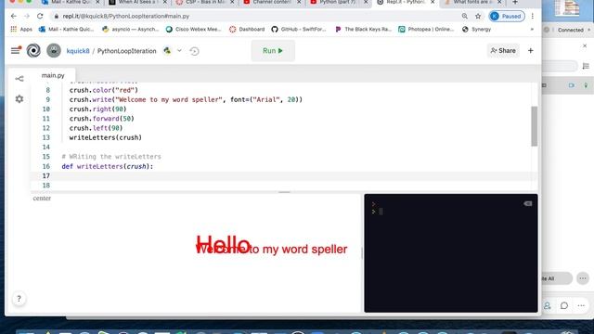
Task: Open the Replit hamburger menu
Action: (16, 50)
